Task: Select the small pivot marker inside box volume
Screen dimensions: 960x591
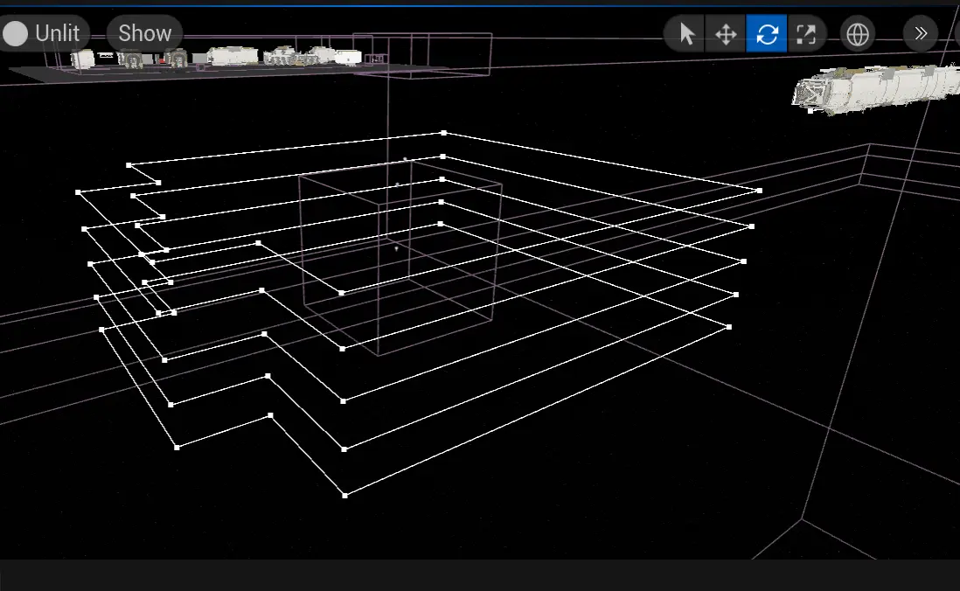Action: [x=396, y=248]
